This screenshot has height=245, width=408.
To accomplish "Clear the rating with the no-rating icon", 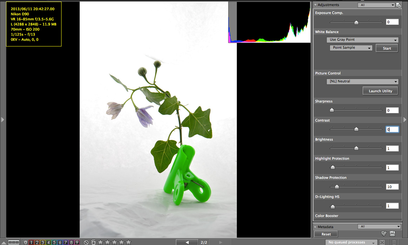I will click(86, 242).
